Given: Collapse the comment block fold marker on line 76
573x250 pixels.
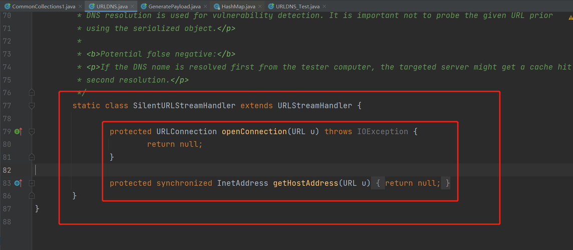Looking at the screenshot, I should coord(32,92).
